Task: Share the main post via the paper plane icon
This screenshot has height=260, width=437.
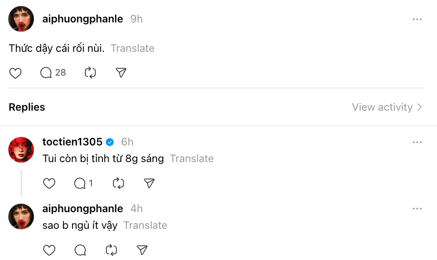Action: (121, 73)
